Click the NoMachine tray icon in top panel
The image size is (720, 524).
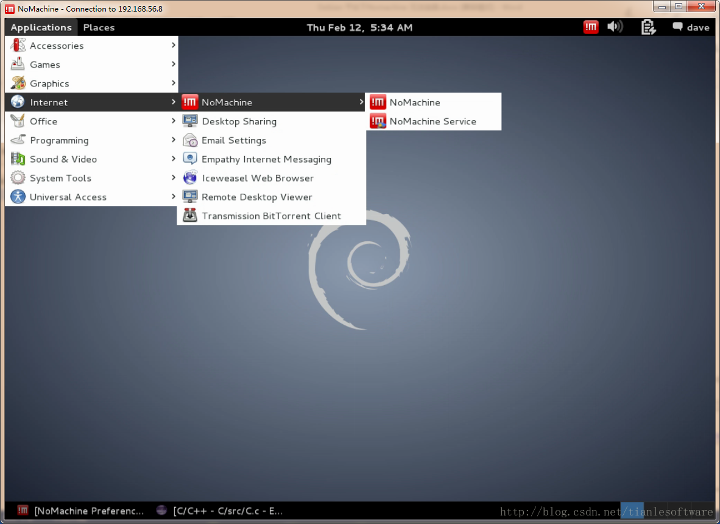coord(590,27)
